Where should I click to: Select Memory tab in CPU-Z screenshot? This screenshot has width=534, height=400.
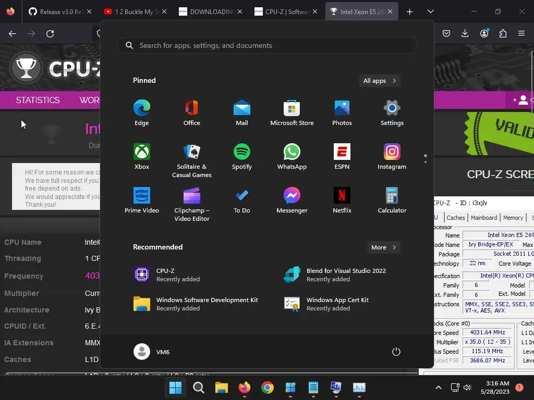513,218
